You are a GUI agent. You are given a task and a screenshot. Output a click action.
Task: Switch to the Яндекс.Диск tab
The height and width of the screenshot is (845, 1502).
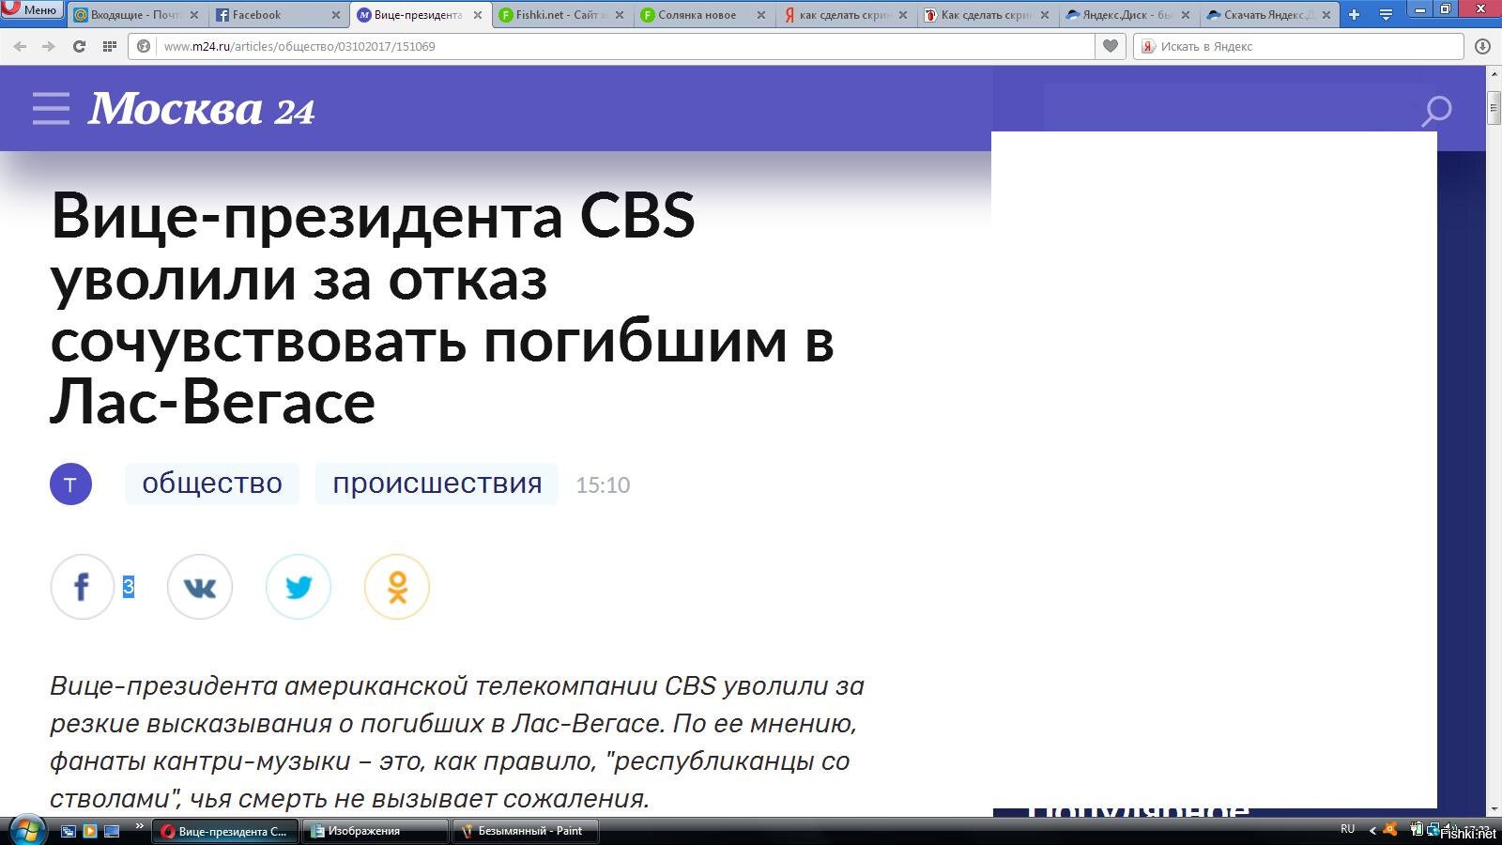1127,15
